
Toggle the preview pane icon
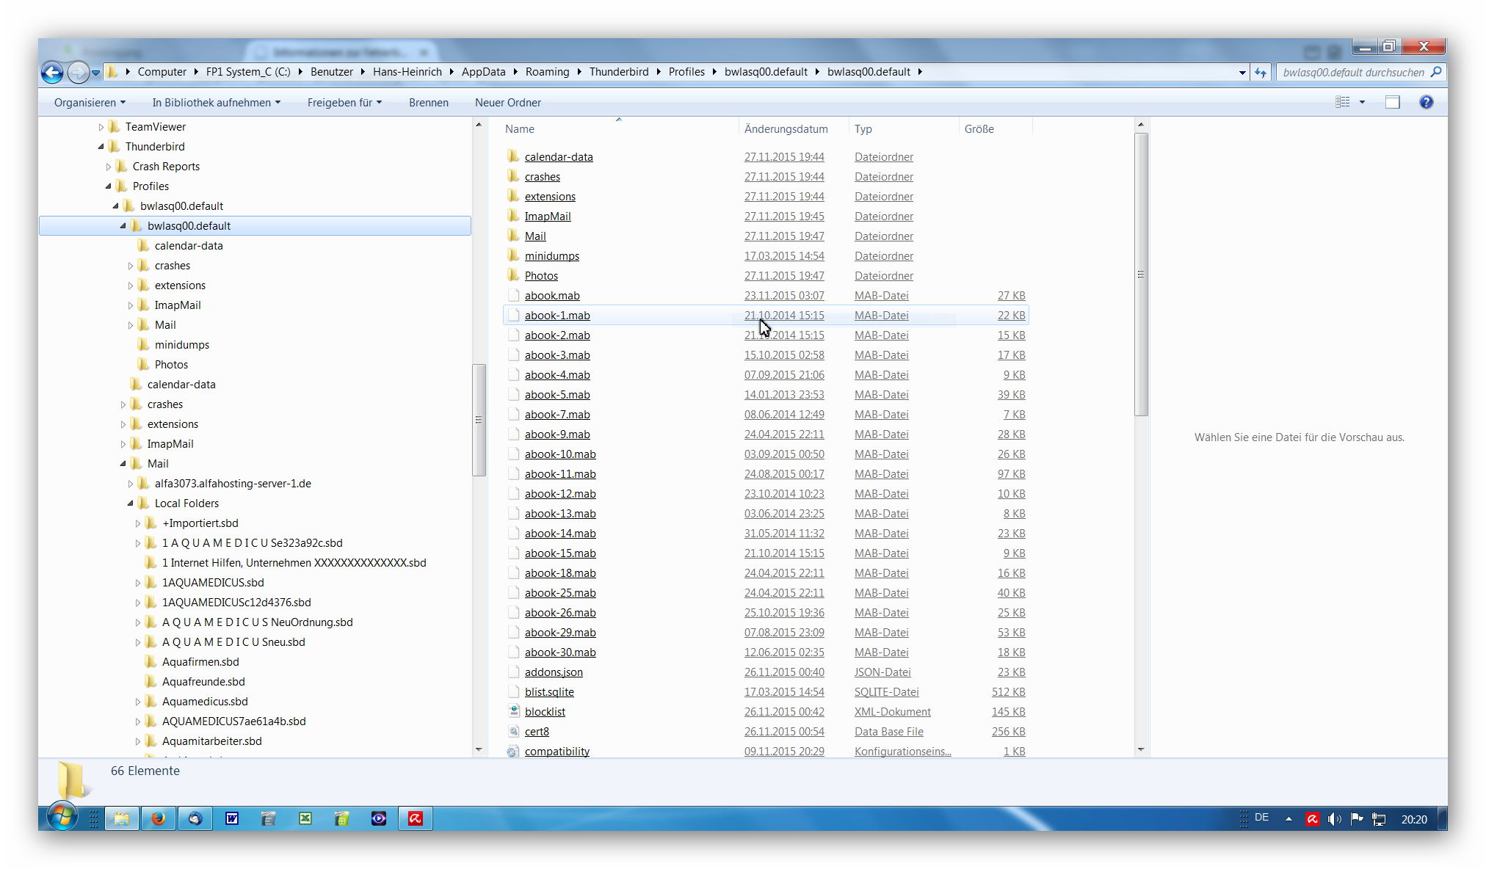(1392, 102)
